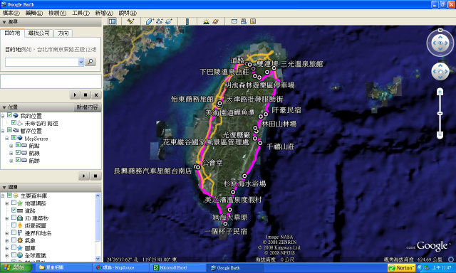Image resolution: width=456 pixels, height=273 pixels.
Task: Click the 旭海大草原 placemark on the map
Action: tap(229, 210)
